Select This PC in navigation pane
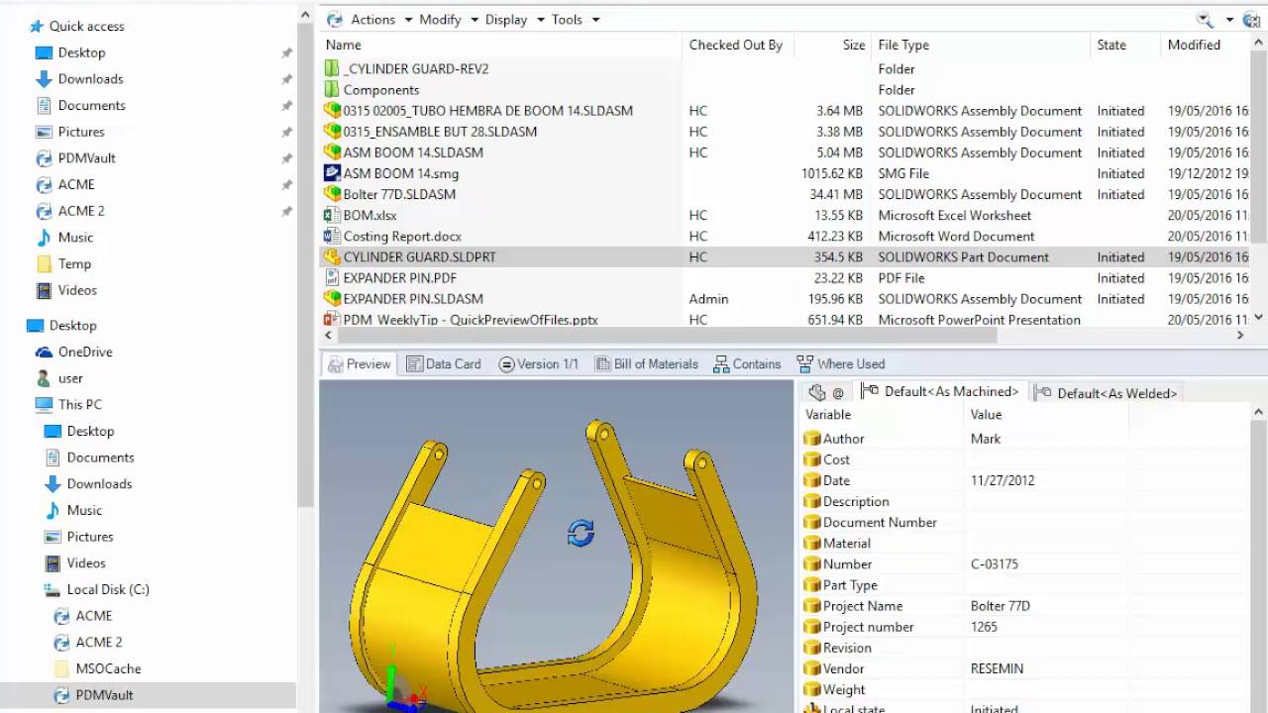This screenshot has height=713, width=1268. click(x=69, y=404)
